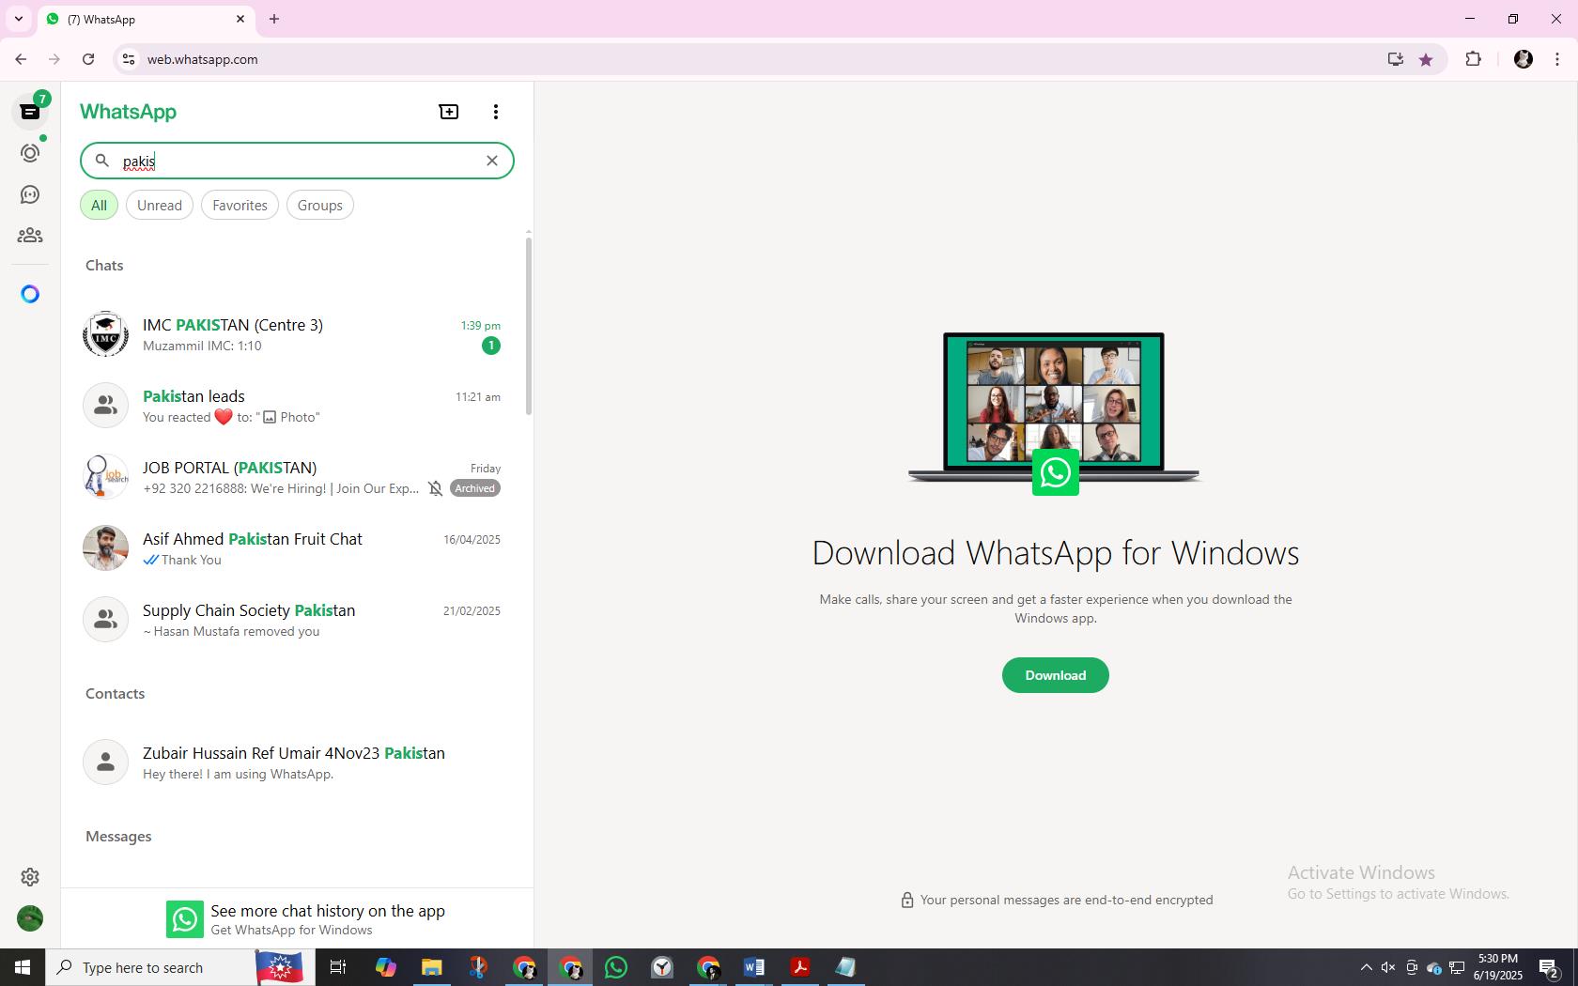Click the search magnifier icon in search box
The height and width of the screenshot is (986, 1578).
(x=102, y=161)
